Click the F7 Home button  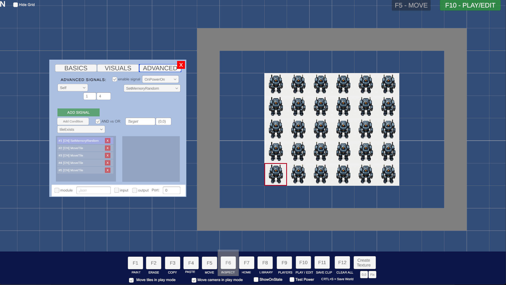(x=247, y=263)
